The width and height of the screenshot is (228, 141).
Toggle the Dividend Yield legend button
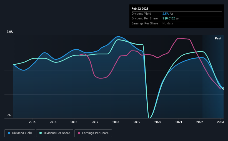click(x=20, y=133)
